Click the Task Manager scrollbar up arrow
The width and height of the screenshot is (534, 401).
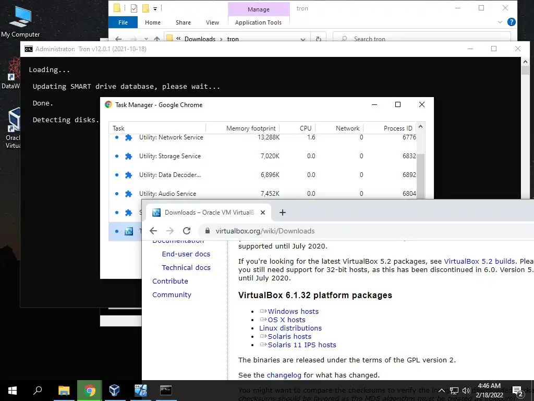[x=421, y=126]
